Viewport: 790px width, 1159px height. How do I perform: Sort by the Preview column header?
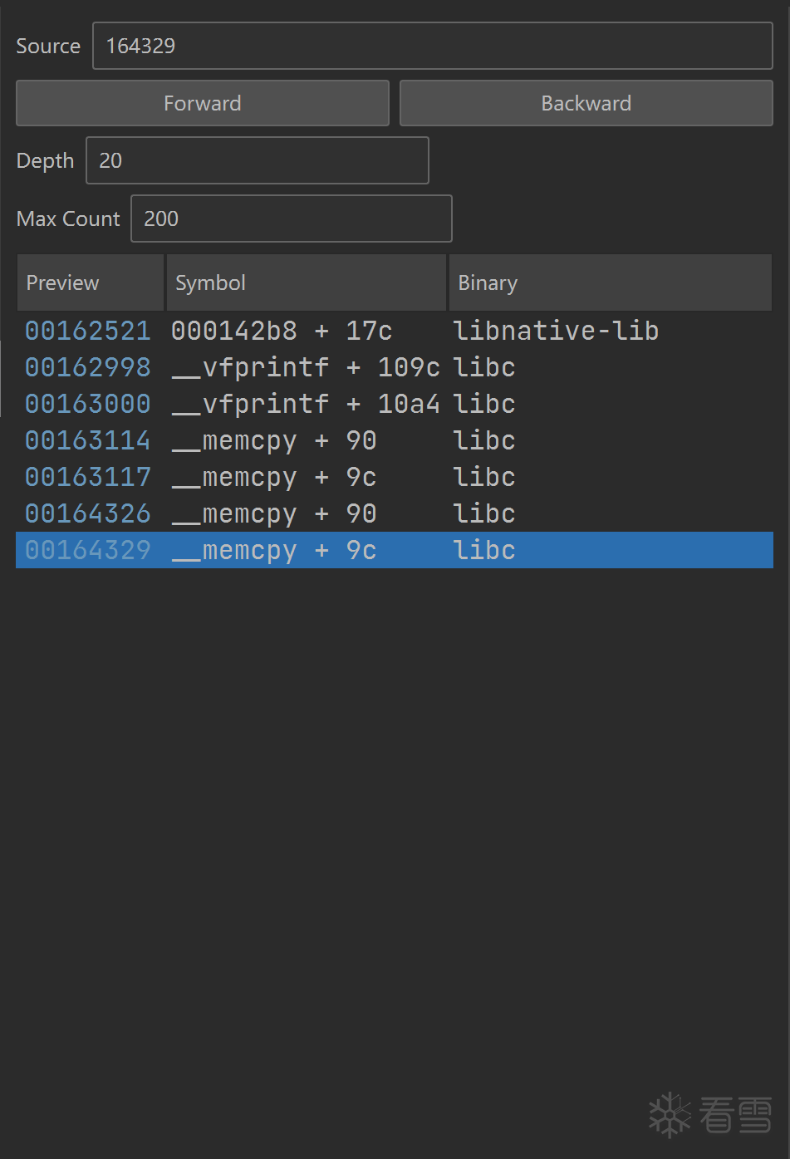(90, 283)
